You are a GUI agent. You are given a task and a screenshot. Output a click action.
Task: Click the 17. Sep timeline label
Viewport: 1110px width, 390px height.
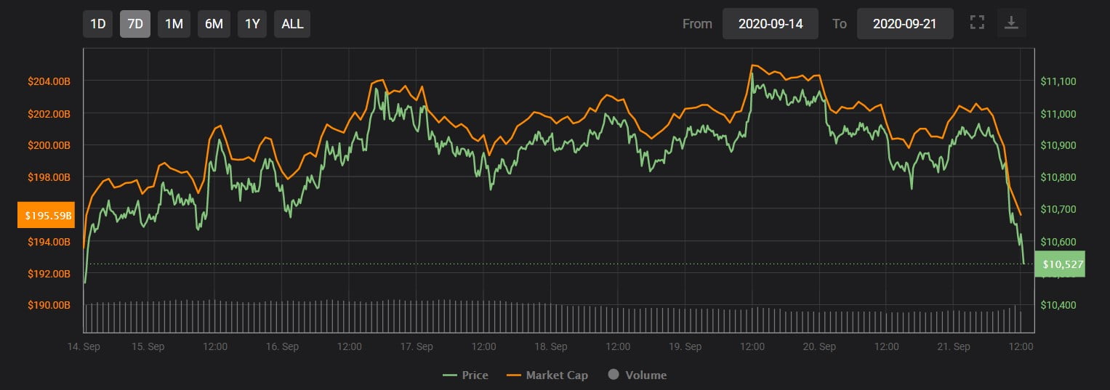tap(417, 347)
